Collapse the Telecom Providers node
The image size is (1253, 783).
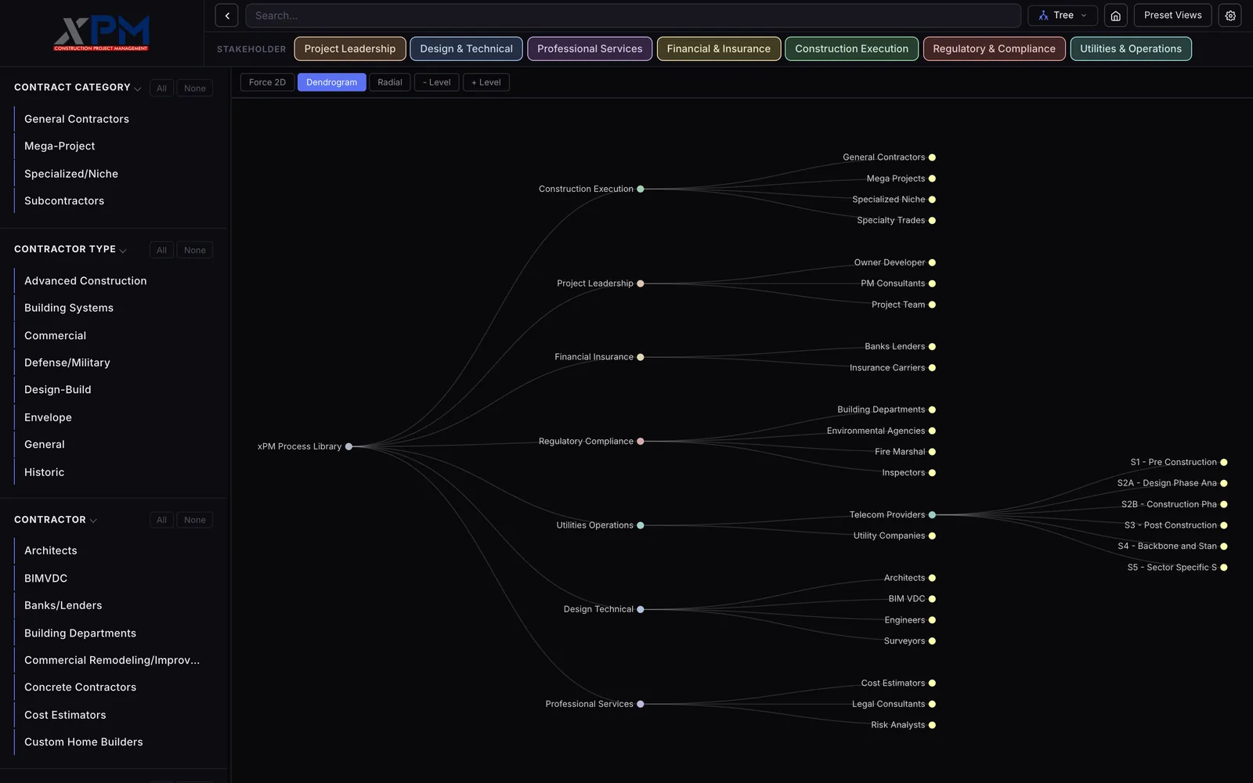coord(932,515)
